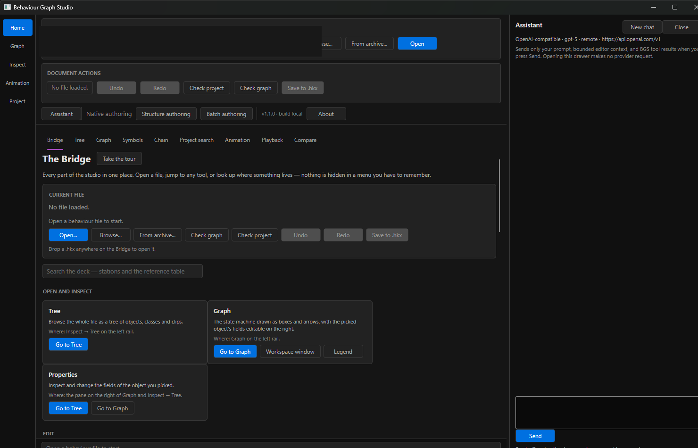Image resolution: width=698 pixels, height=448 pixels.
Task: Open Animation in the left rail
Action: pyautogui.click(x=17, y=83)
